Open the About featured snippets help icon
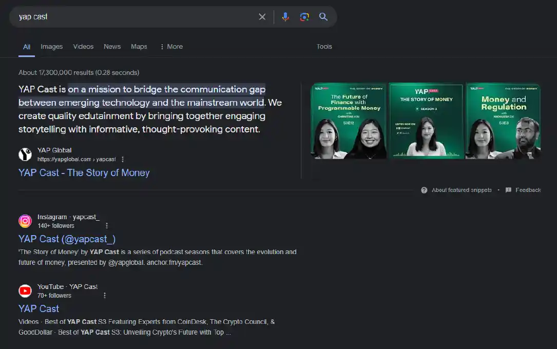The height and width of the screenshot is (349, 557). click(x=424, y=190)
